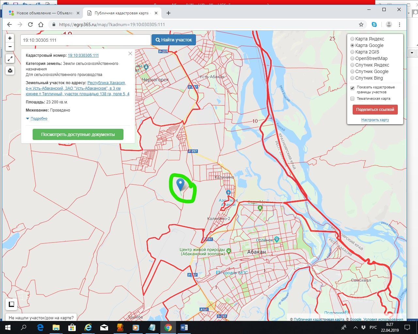The height and width of the screenshot is (334, 418).
Task: Select Карта 2GIS map layer
Action: coord(352,52)
